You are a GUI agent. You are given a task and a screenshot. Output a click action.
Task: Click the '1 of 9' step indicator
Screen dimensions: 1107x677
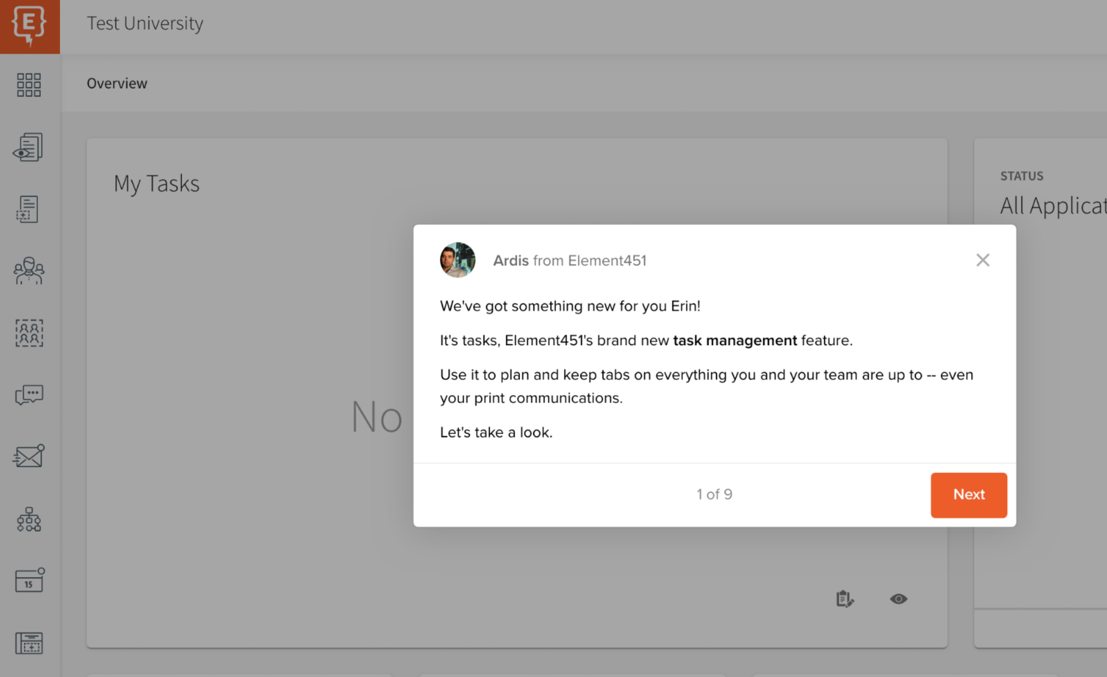point(714,494)
